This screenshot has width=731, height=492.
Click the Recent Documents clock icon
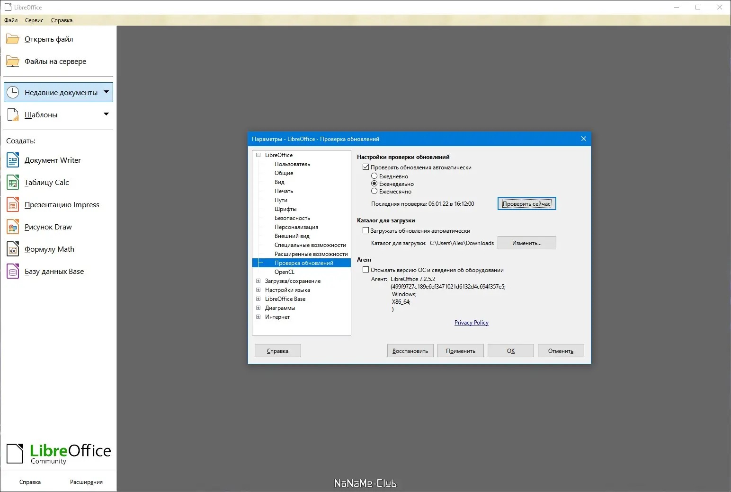(13, 92)
